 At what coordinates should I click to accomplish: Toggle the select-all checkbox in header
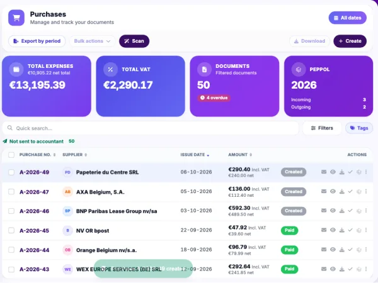[11, 155]
